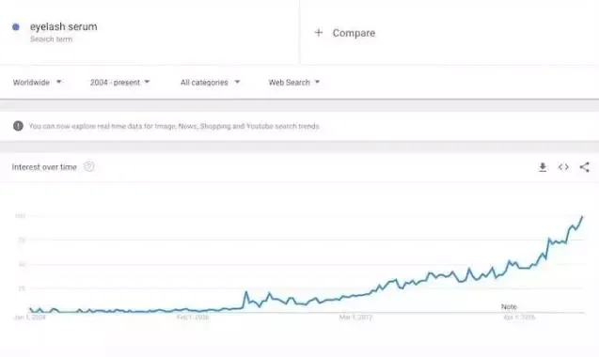The image size is (599, 357).
Task: Edit the eyelash serum search term
Action: 63,26
